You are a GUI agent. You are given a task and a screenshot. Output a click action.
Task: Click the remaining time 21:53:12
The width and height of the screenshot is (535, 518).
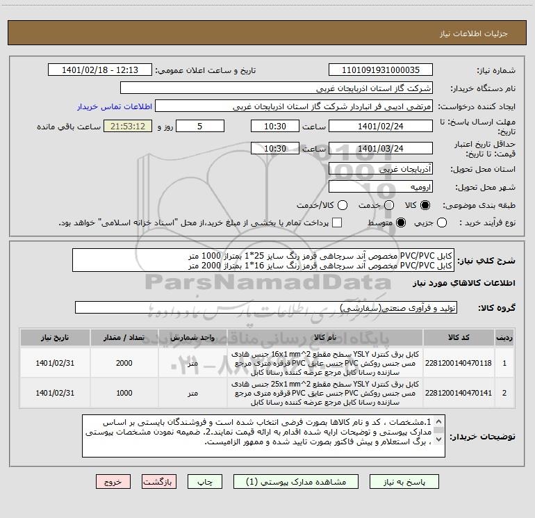tap(128, 127)
